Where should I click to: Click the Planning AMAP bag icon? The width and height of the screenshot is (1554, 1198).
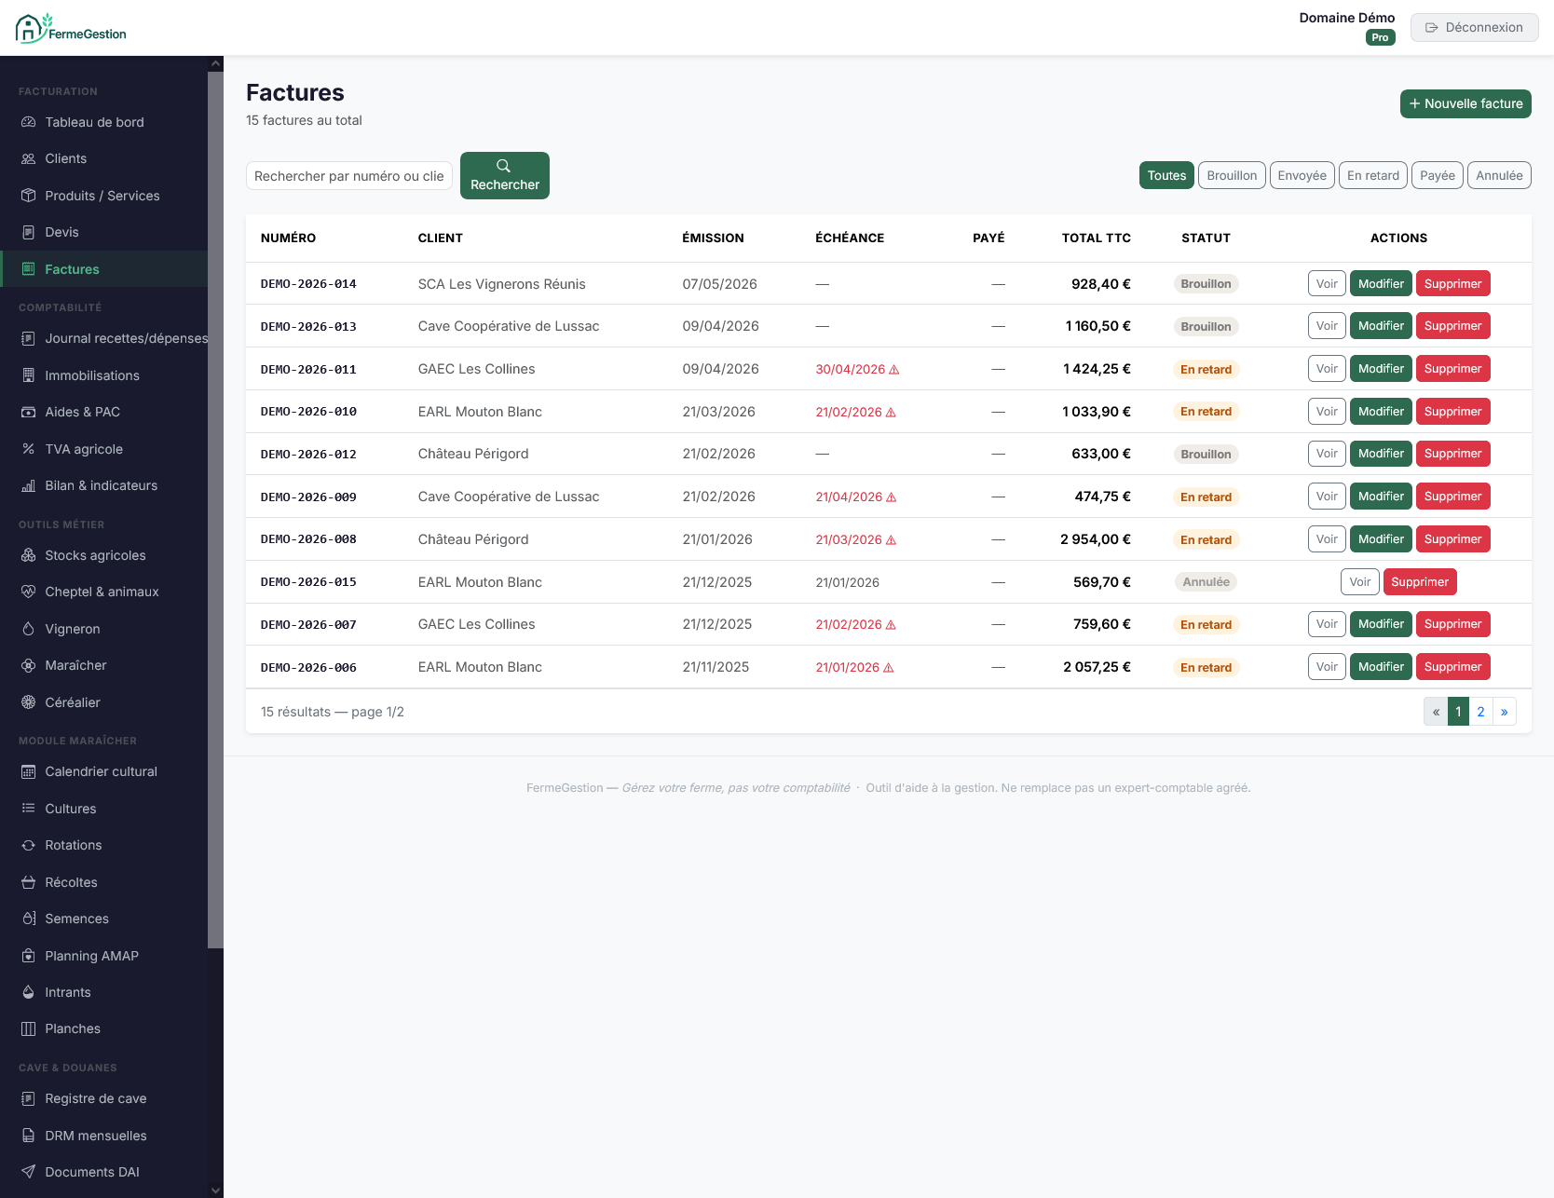click(x=28, y=956)
